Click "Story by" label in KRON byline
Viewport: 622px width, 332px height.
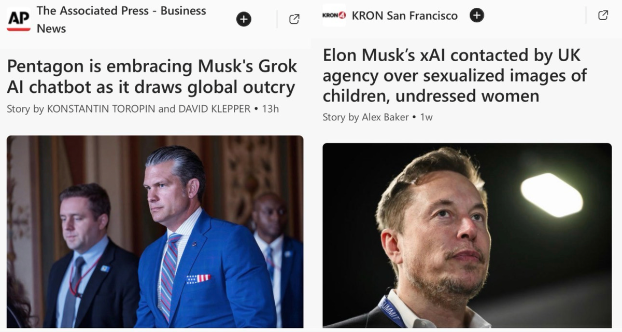[x=341, y=117]
